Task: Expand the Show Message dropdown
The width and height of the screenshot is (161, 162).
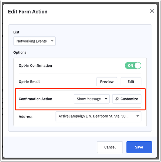Action: tap(92, 99)
